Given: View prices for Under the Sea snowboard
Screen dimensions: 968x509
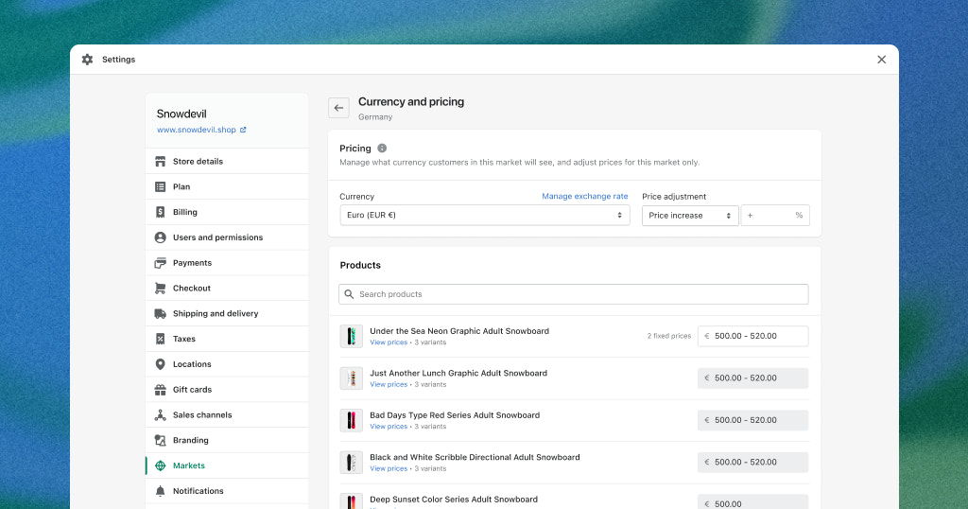Looking at the screenshot, I should coord(389,342).
